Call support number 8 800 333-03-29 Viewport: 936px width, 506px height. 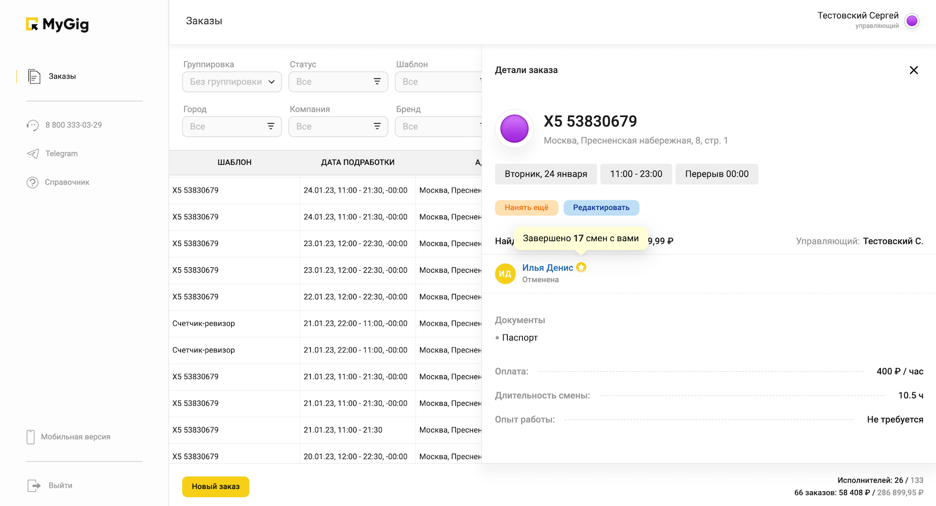coord(74,125)
